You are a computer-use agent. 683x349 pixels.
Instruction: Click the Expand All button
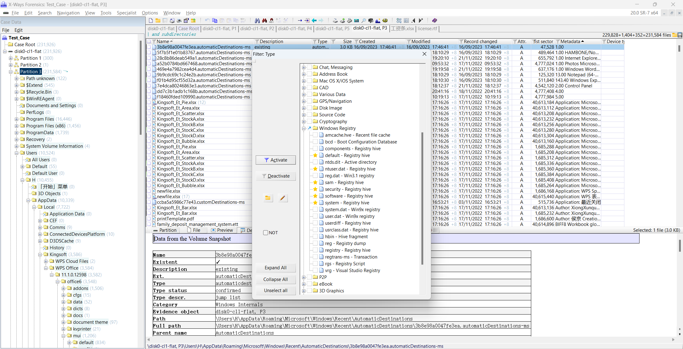pyautogui.click(x=275, y=268)
